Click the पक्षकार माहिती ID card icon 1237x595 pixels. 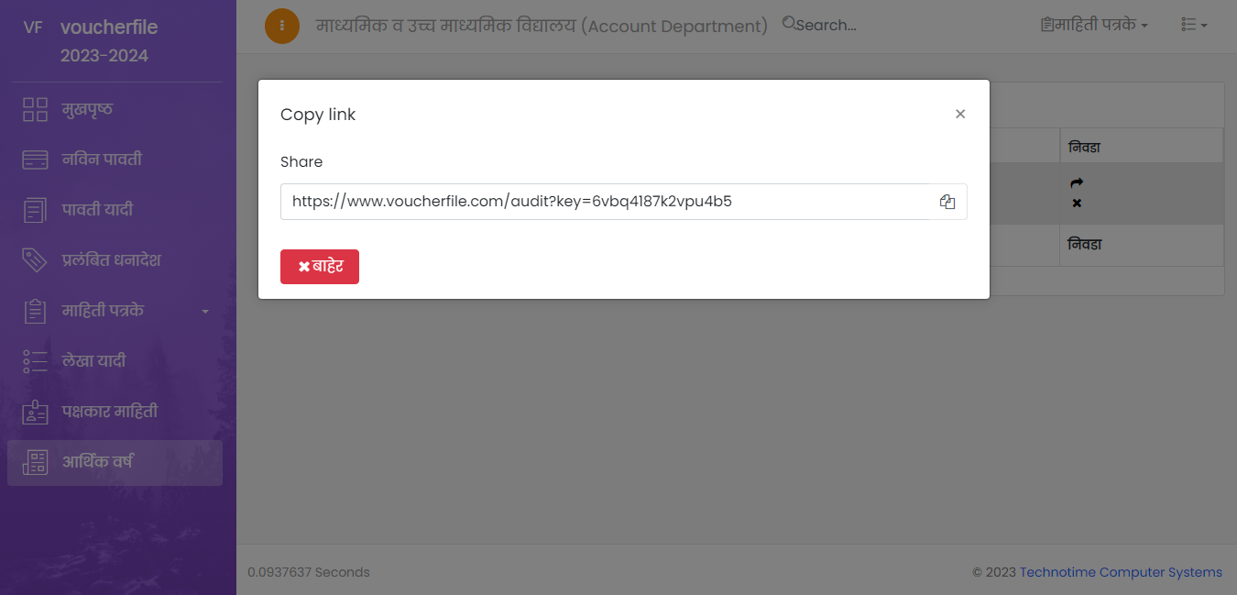click(35, 412)
